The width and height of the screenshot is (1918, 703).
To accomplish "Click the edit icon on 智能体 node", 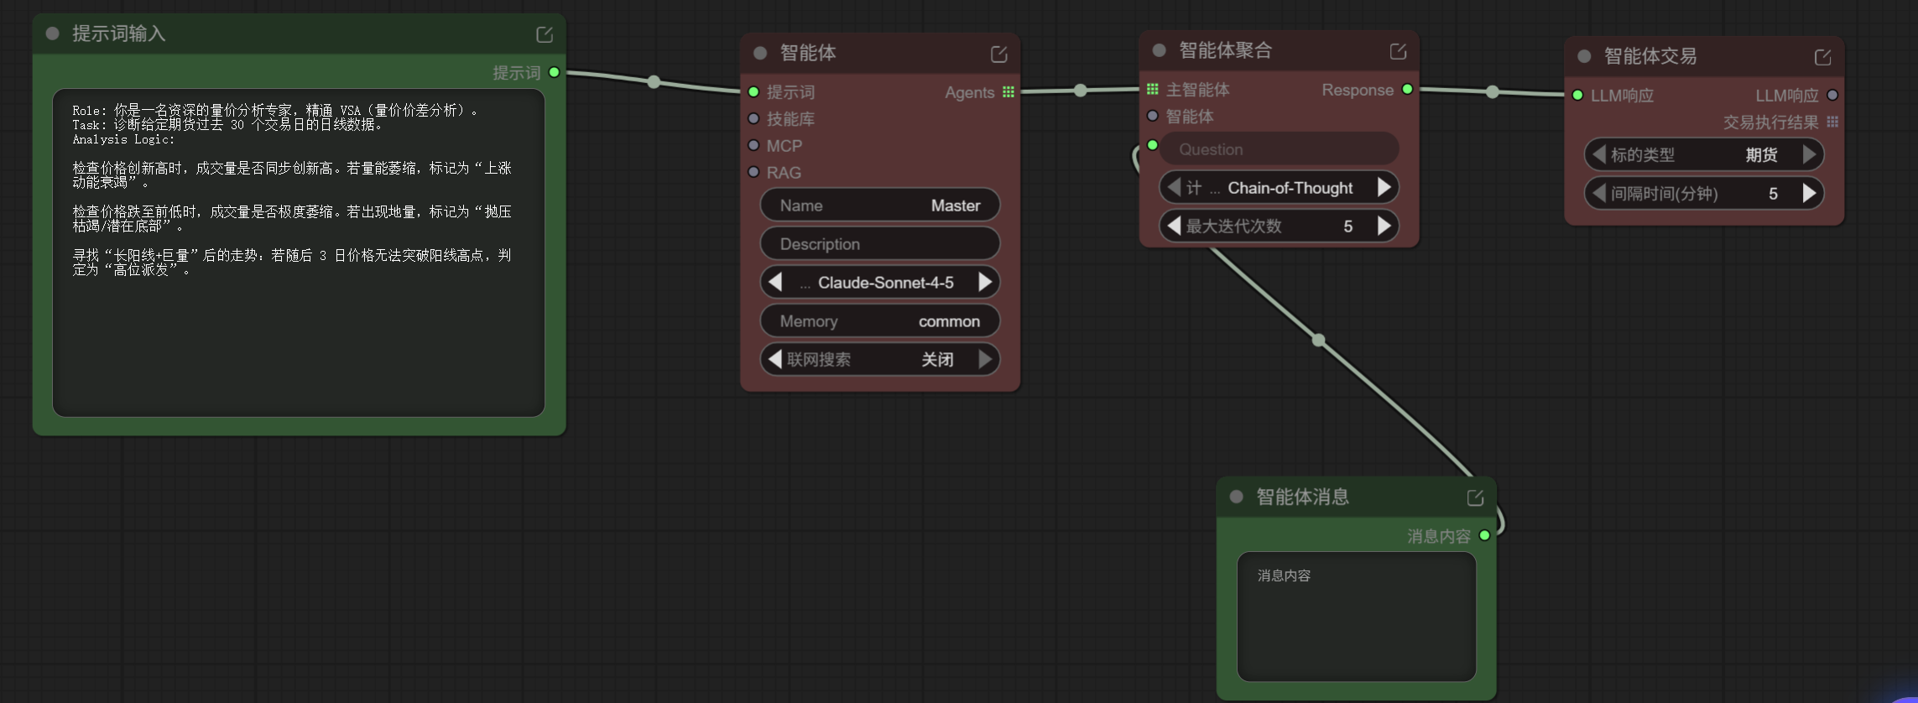I will [x=998, y=55].
